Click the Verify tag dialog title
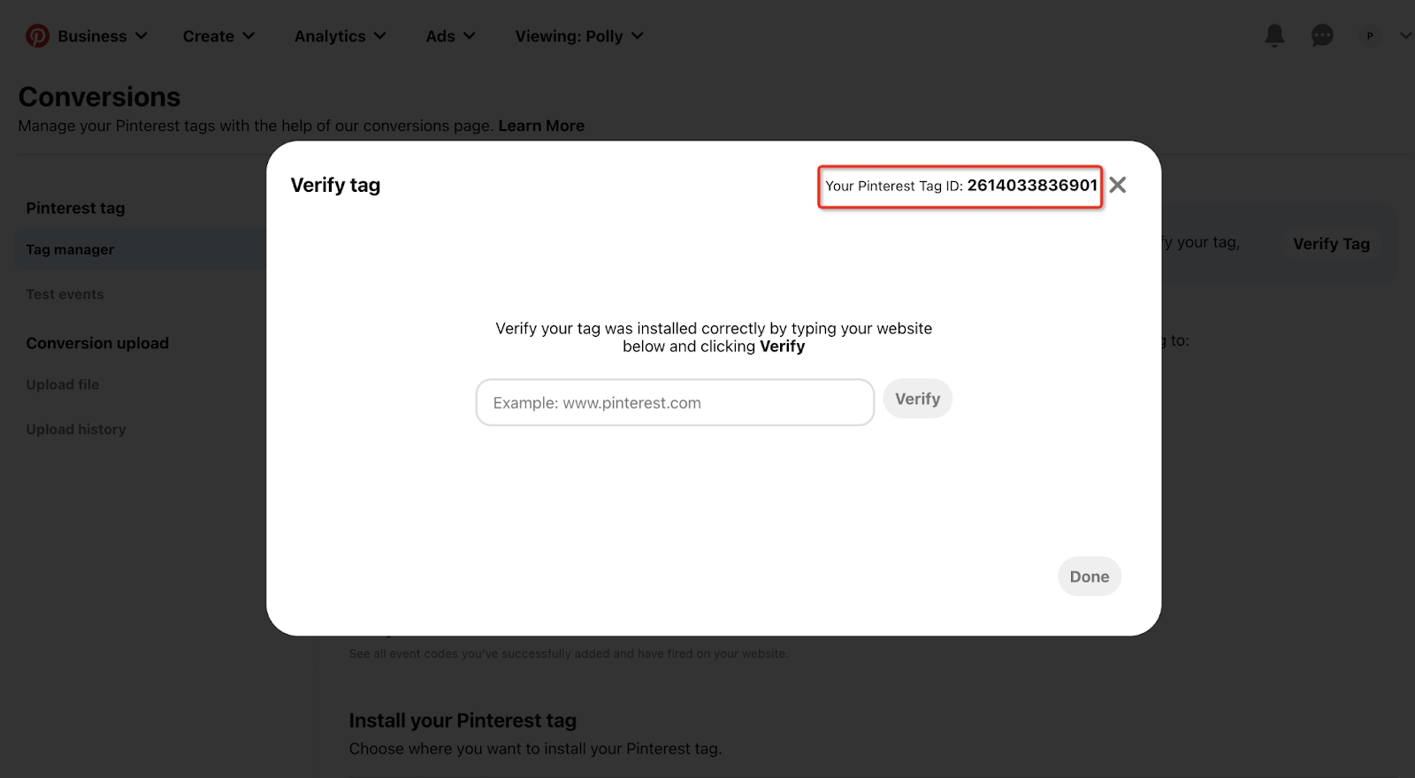 point(335,185)
